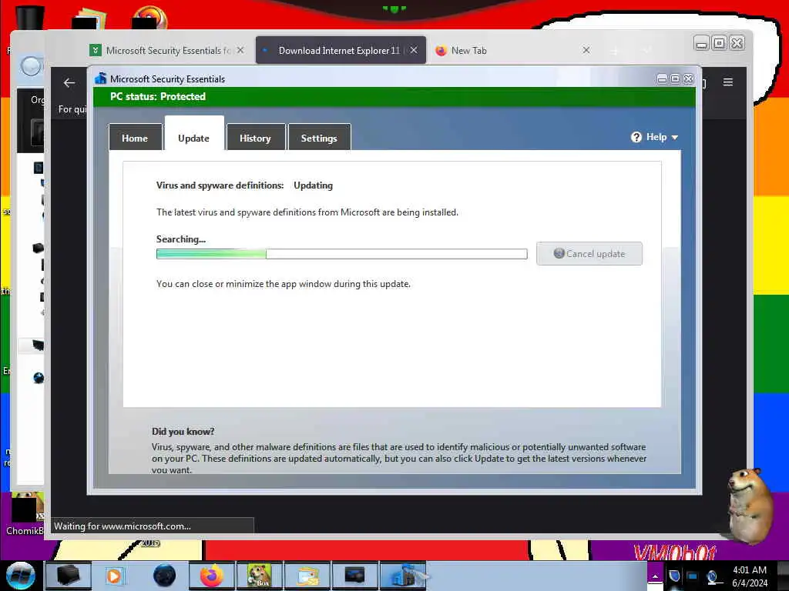Screen dimensions: 789x591
Task: Click the Security Essentials title bar icon
Action: point(101,78)
